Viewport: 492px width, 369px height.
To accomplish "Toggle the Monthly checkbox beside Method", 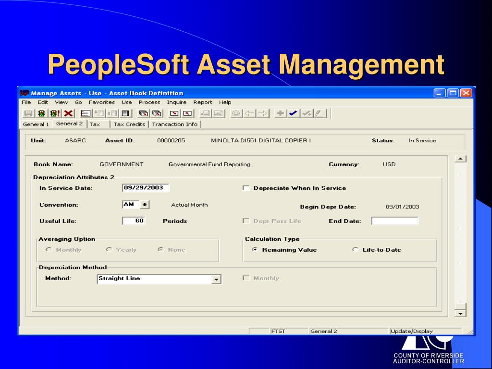I will point(246,278).
